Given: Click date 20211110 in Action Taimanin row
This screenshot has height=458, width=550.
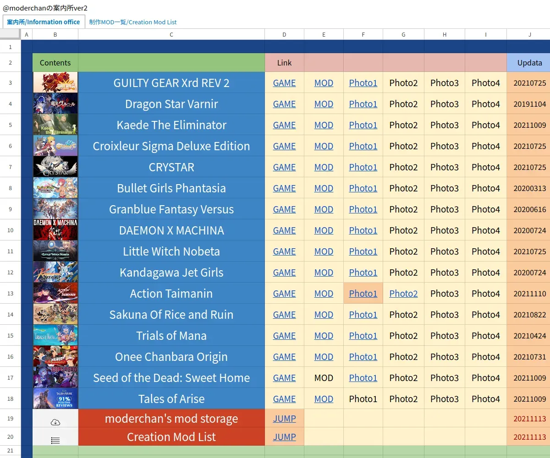Looking at the screenshot, I should (x=529, y=294).
